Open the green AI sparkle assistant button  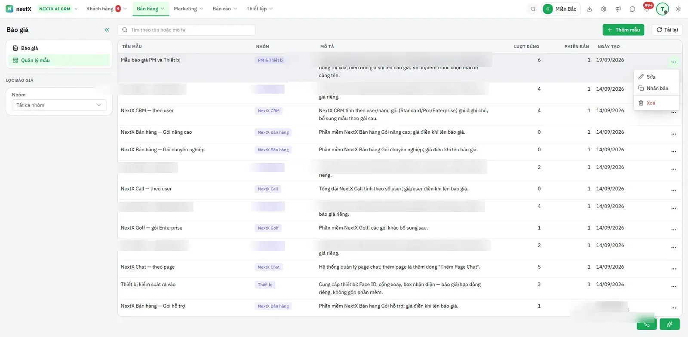[670, 324]
